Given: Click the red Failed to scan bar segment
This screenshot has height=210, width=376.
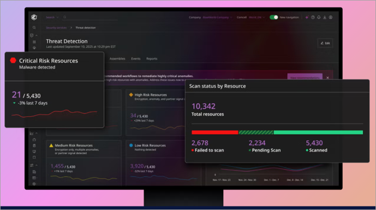Looking at the screenshot, I should 215,133.
